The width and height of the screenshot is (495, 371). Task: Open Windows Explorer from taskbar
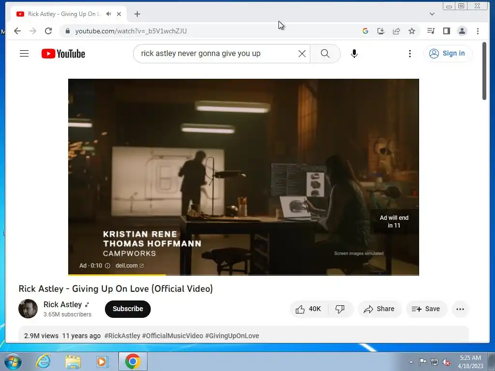tap(73, 361)
